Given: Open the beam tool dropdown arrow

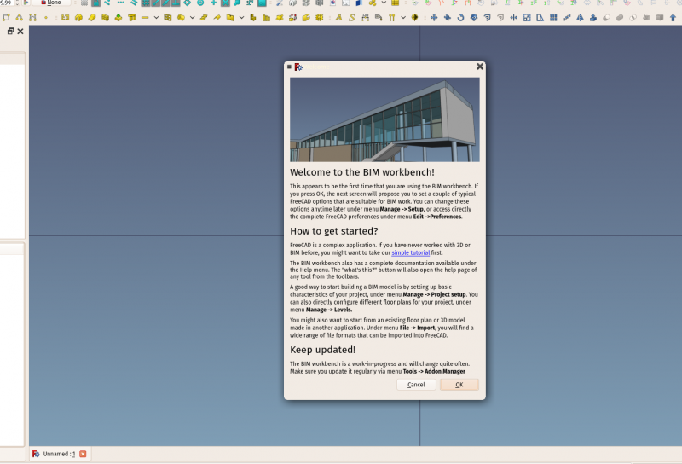Looking at the screenshot, I should (156, 18).
